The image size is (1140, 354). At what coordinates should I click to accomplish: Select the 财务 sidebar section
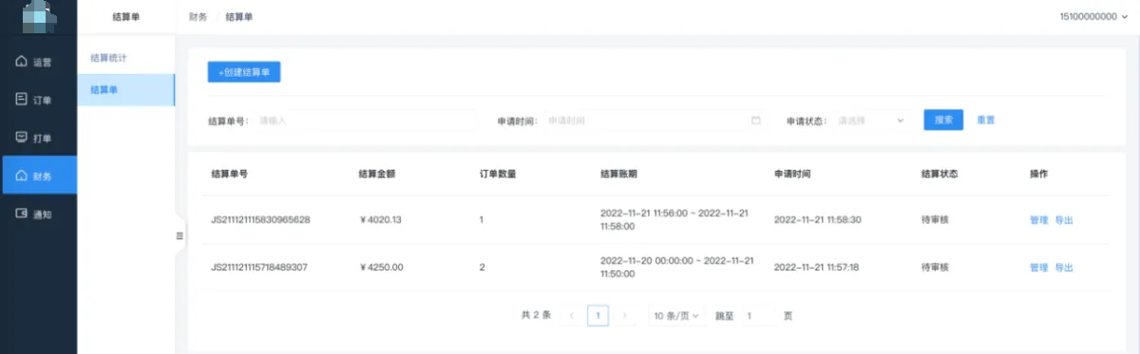coord(38,176)
